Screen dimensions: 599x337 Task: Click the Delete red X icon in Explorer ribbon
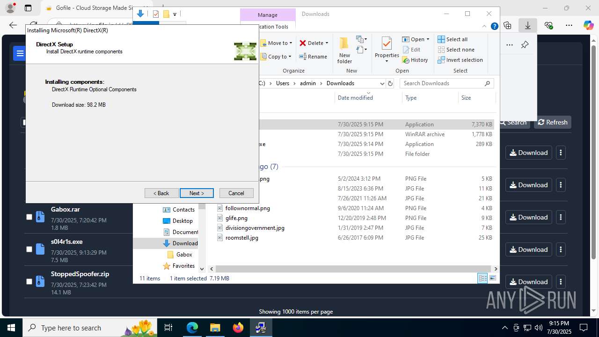point(303,43)
